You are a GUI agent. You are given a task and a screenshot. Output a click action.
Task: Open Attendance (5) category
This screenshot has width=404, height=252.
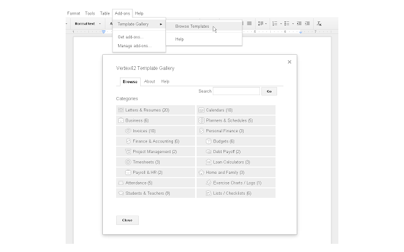[155, 183]
